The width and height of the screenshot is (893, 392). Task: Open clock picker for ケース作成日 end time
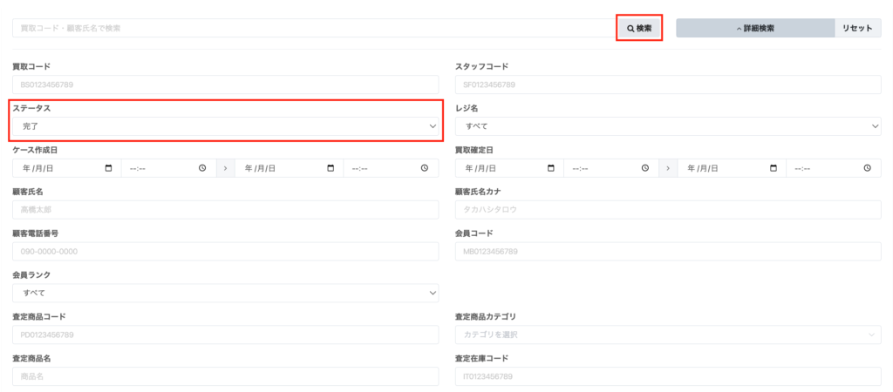425,168
